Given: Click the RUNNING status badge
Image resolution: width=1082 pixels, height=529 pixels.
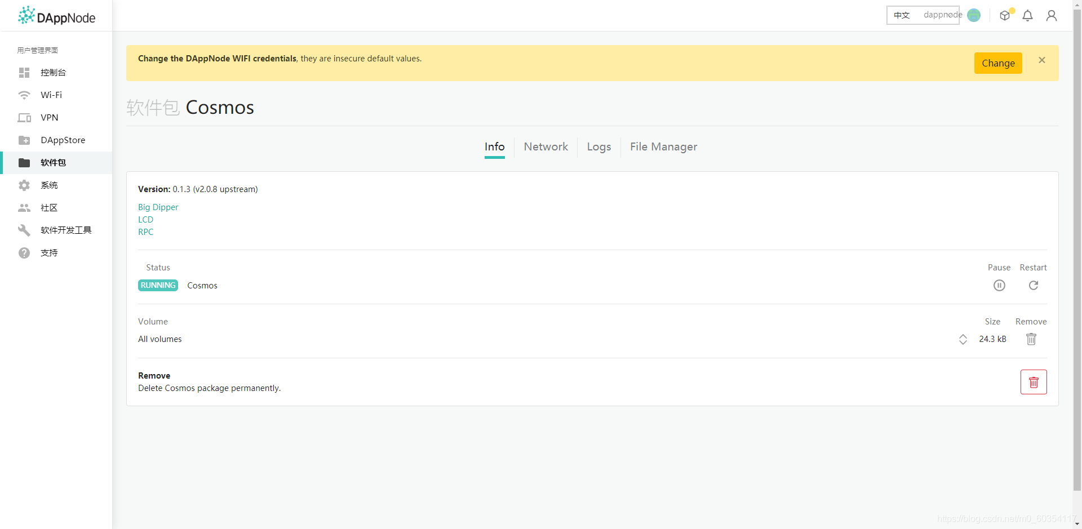Looking at the screenshot, I should pyautogui.click(x=158, y=286).
